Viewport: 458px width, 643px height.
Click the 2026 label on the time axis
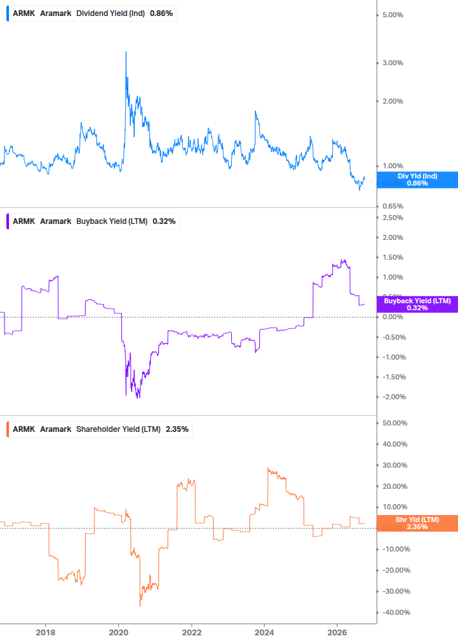click(x=337, y=633)
